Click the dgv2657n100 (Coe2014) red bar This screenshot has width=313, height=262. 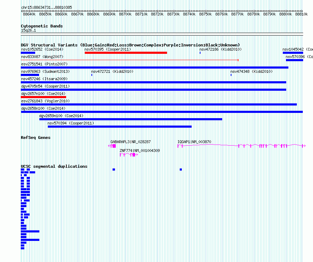click(x=43, y=97)
